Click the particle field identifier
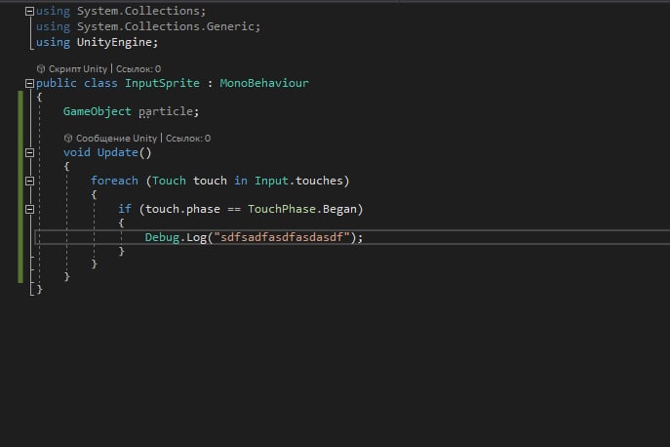The width and height of the screenshot is (670, 447). 166,111
